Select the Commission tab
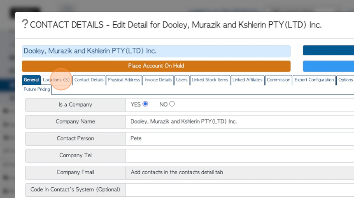This screenshot has width=354, height=198. pos(278,80)
